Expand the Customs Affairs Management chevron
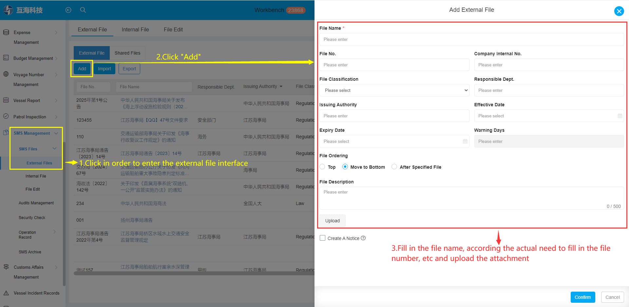 56,267
